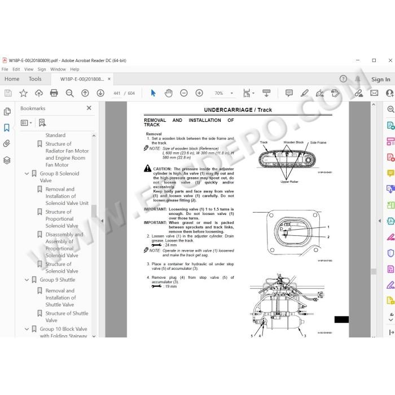The image size is (395, 395).
Task: Add a sticky note comment
Action: pos(289,93)
